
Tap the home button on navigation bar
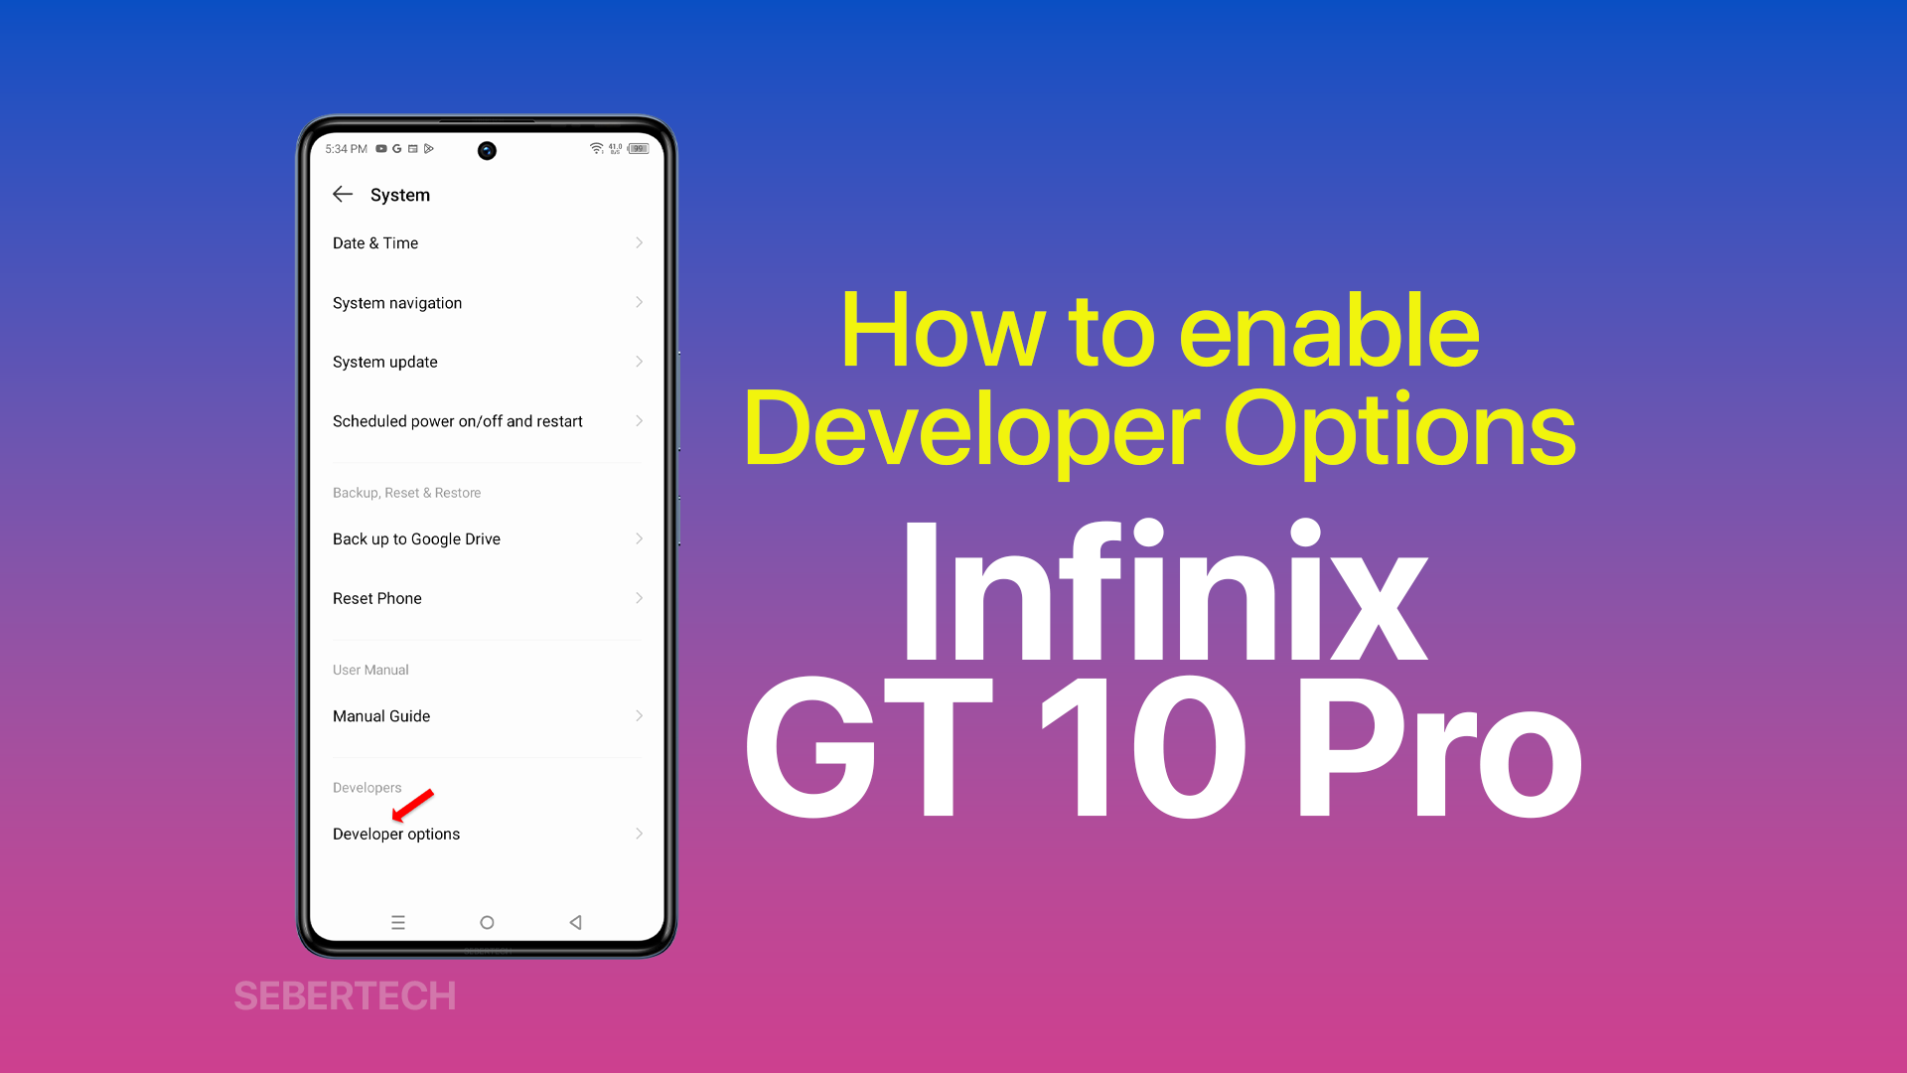click(x=486, y=921)
